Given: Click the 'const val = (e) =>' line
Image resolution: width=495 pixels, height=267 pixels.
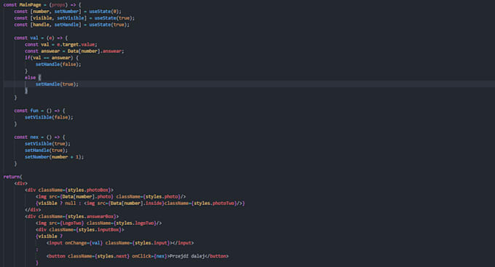Looking at the screenshot, I should click(41, 38).
